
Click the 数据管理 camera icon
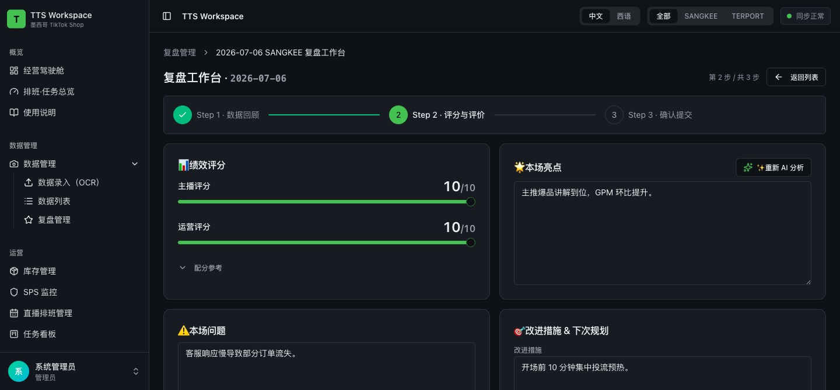[14, 164]
